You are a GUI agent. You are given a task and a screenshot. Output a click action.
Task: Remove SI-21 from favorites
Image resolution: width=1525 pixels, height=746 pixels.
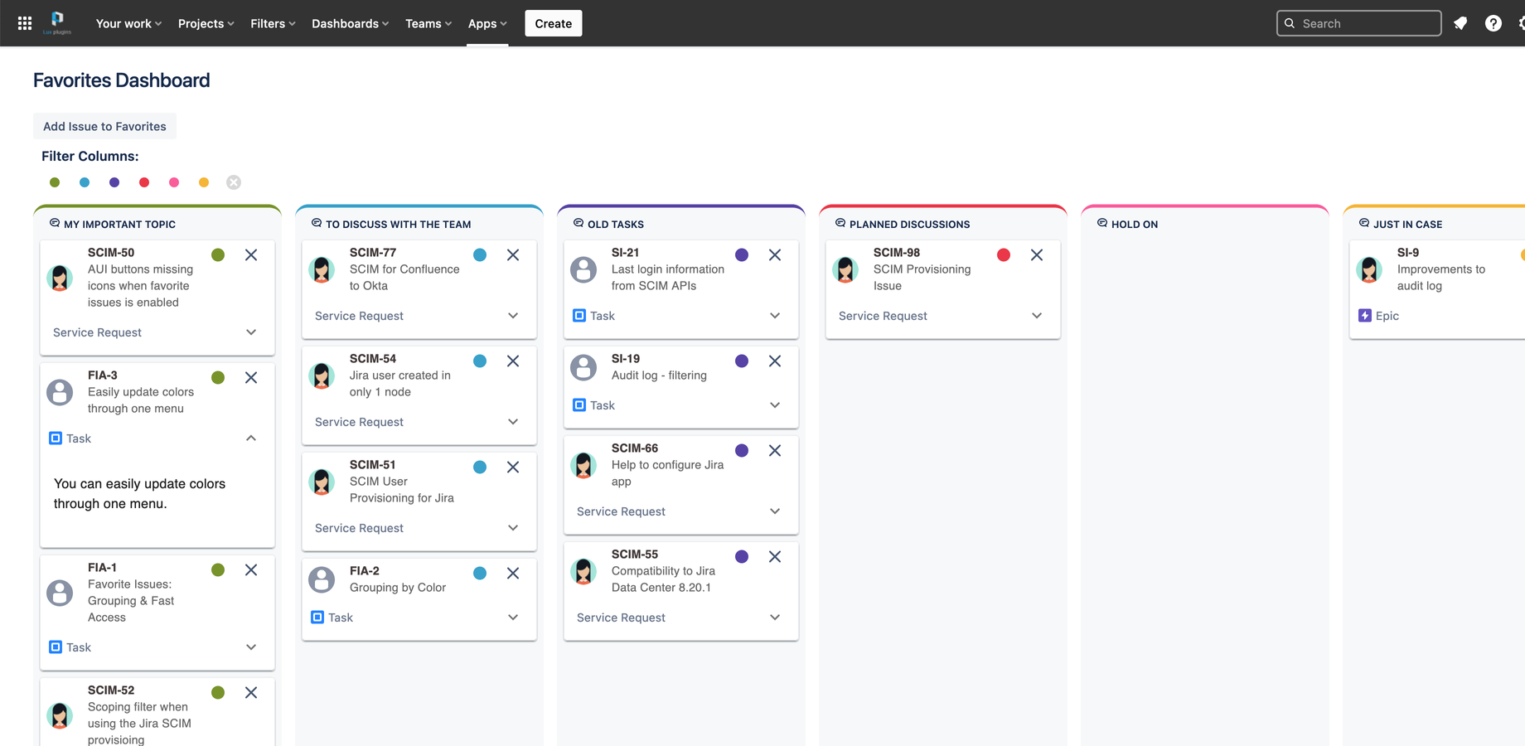click(775, 255)
